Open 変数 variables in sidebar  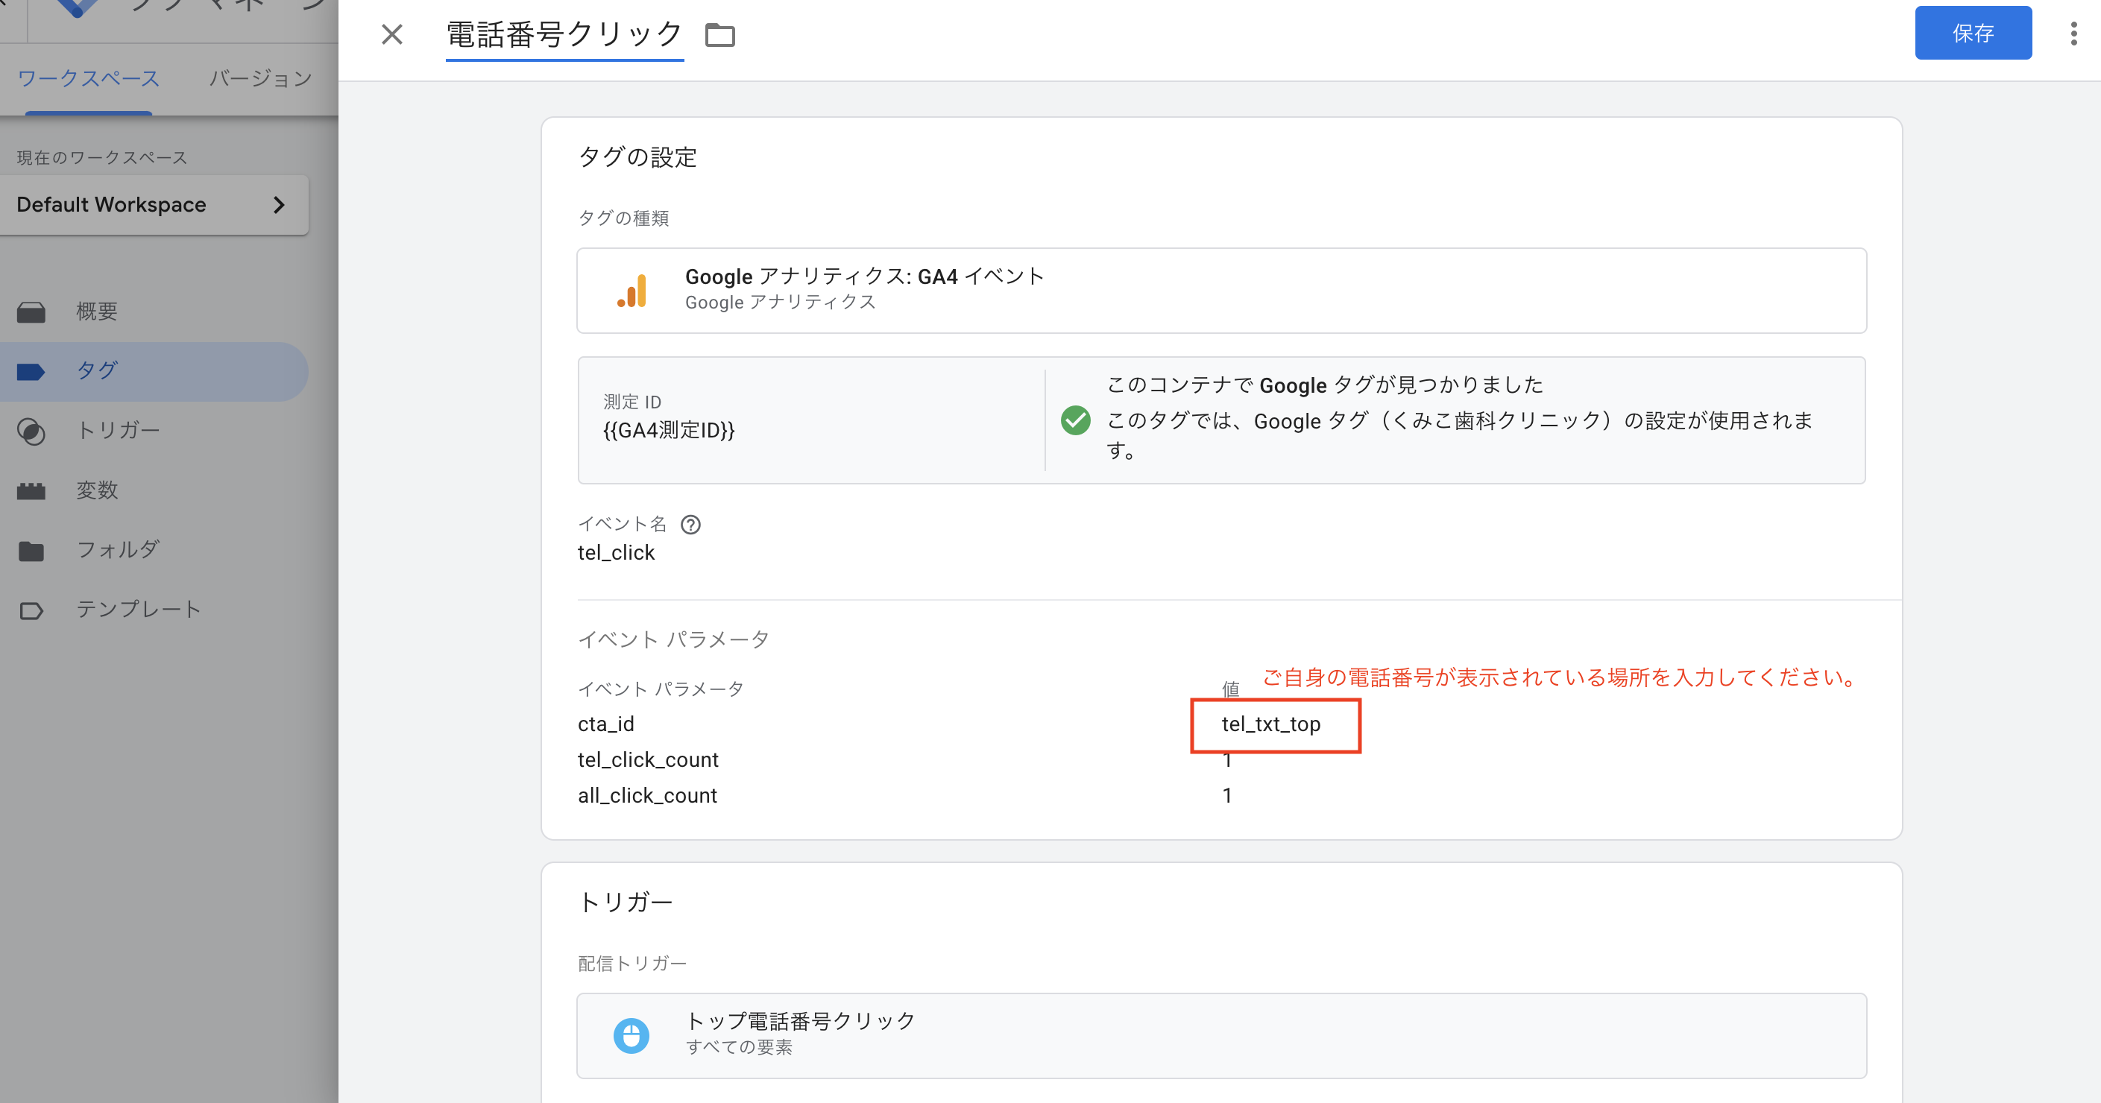(96, 490)
